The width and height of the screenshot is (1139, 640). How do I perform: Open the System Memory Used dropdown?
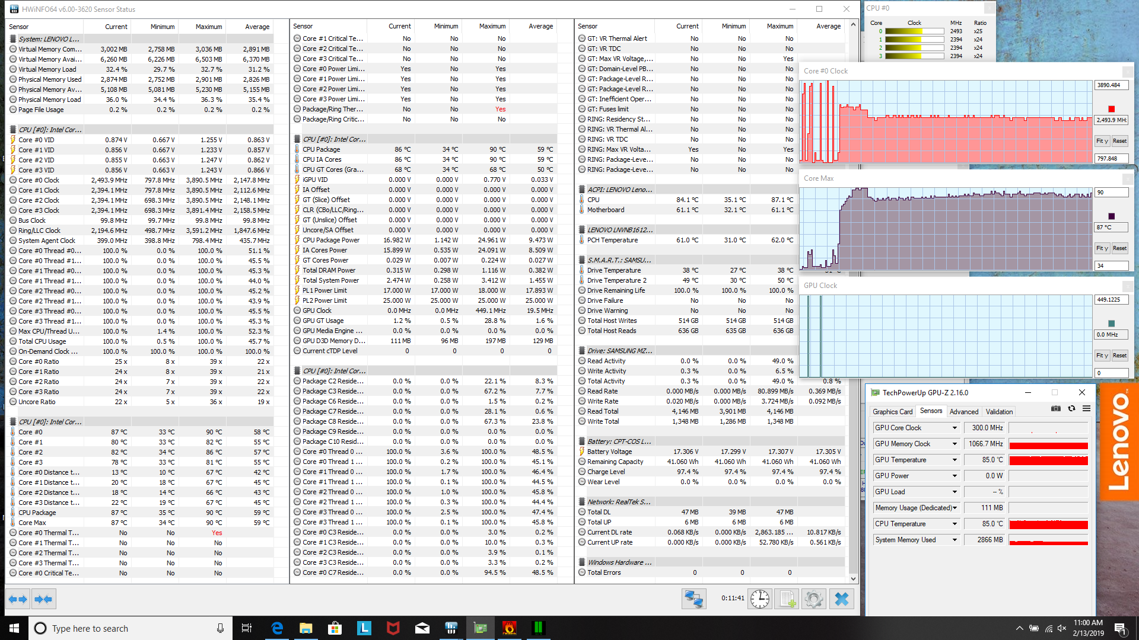tap(955, 540)
